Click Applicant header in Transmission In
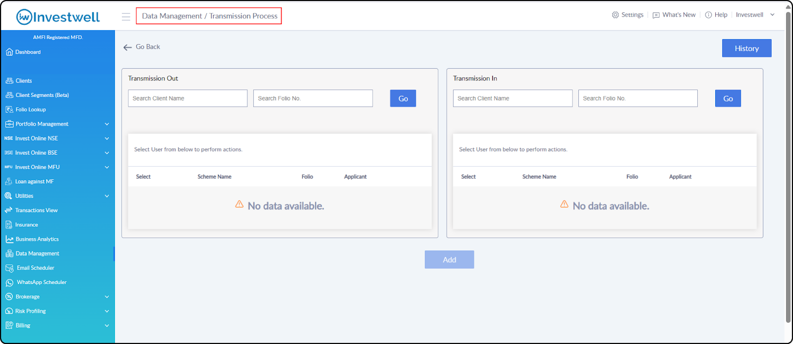The width and height of the screenshot is (793, 344). 680,177
